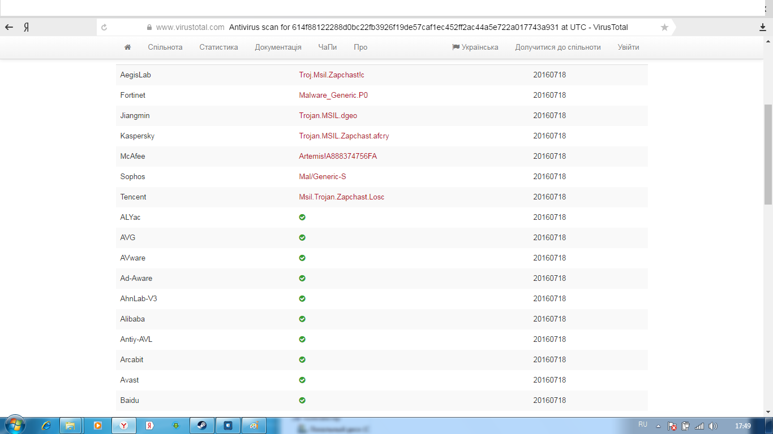
Task: Select Troj.Msil.Zapchast!c detection text
Action: coord(332,75)
